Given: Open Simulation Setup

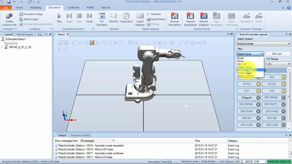Looking at the screenshot, I should click(x=31, y=14).
